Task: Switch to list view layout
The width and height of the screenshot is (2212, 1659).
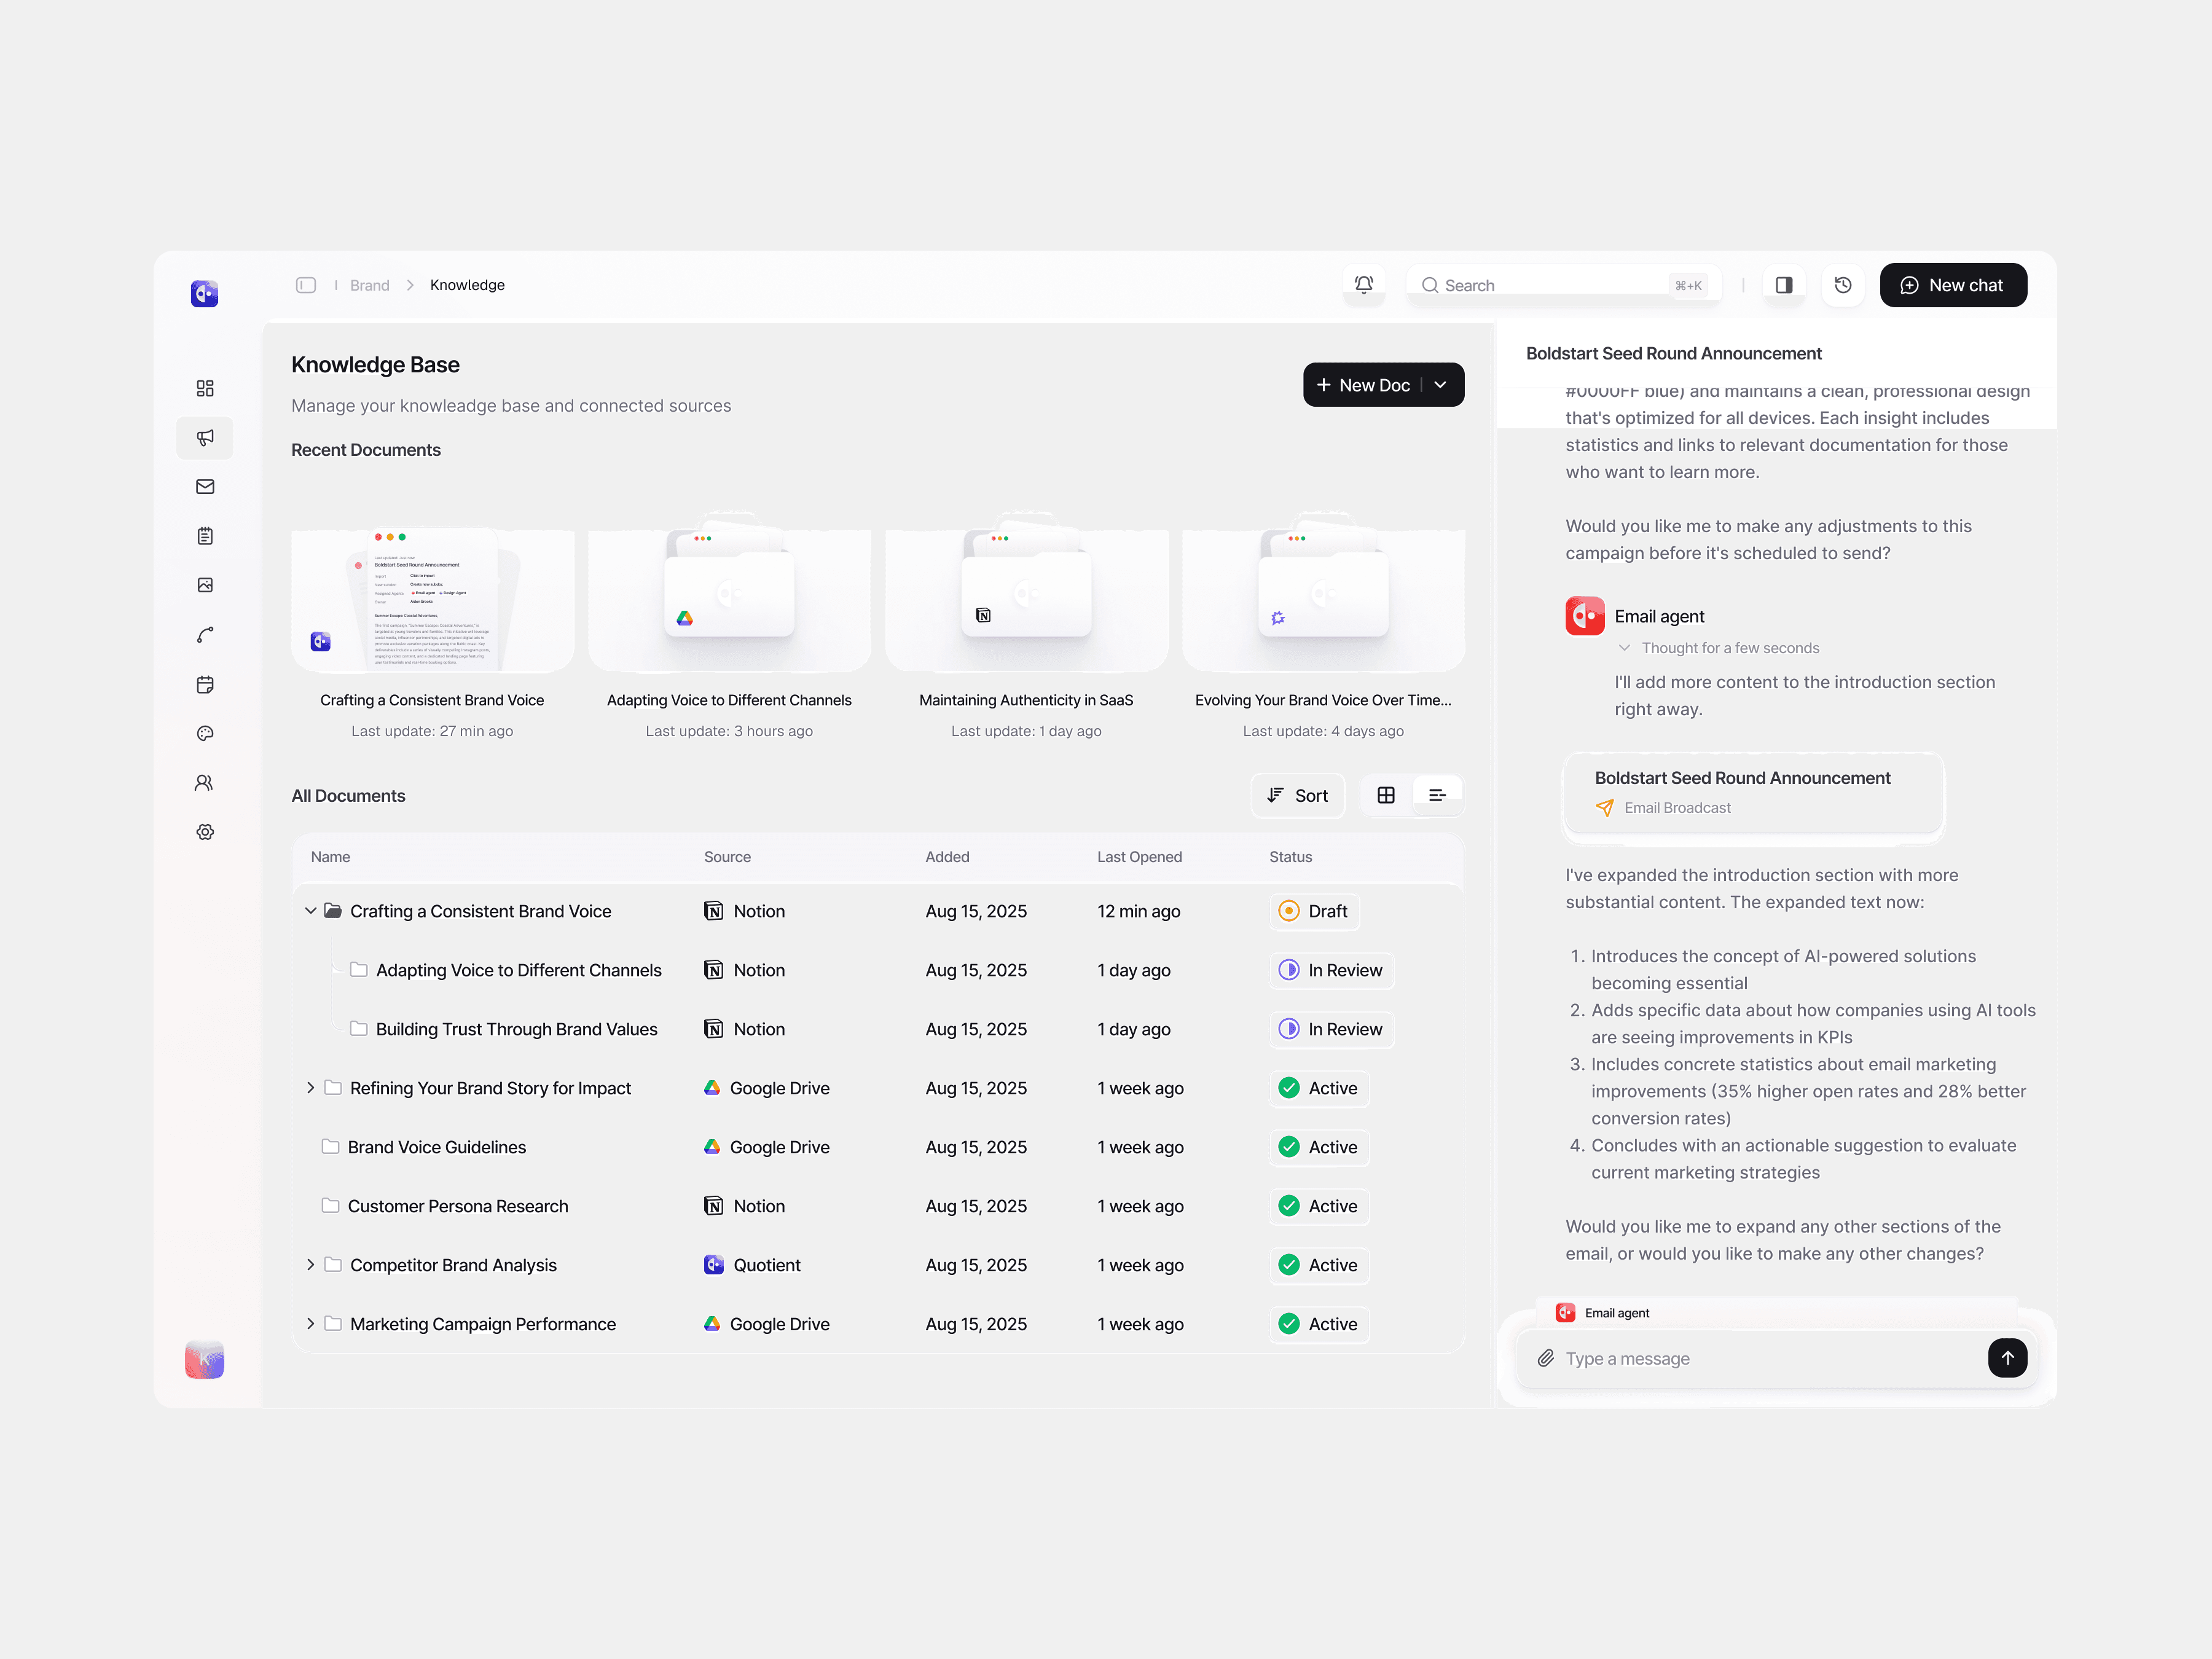Action: 1437,795
